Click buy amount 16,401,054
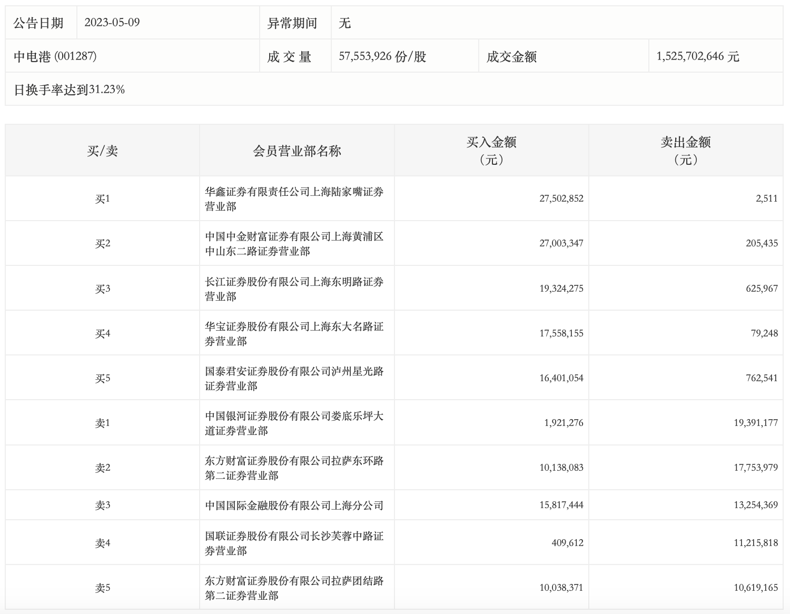 coord(561,378)
